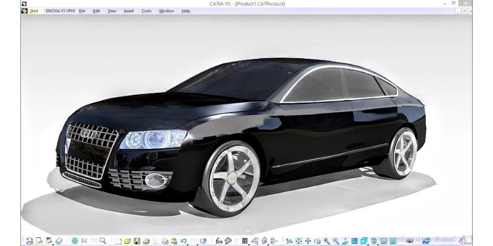
Task: Click the first printer-like icon in bottom toolbar
Action: click(x=30, y=241)
